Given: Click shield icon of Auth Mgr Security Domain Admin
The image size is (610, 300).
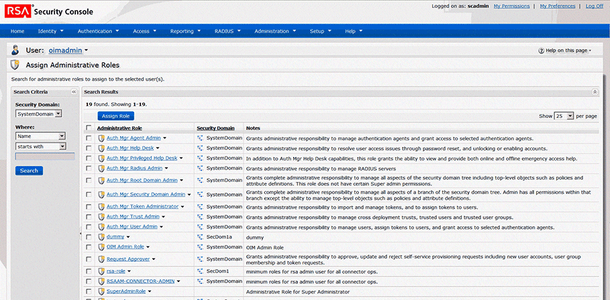Looking at the screenshot, I should 101,195.
